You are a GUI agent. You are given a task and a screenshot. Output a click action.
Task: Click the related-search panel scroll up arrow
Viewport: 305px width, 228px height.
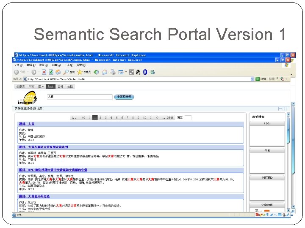pos(288,114)
